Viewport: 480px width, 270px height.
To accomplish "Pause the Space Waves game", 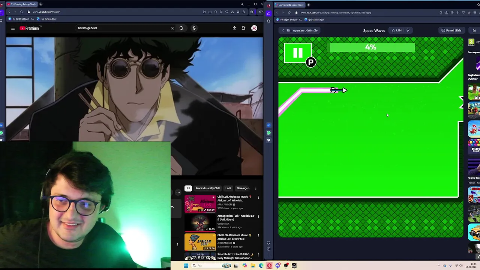I will click(298, 53).
